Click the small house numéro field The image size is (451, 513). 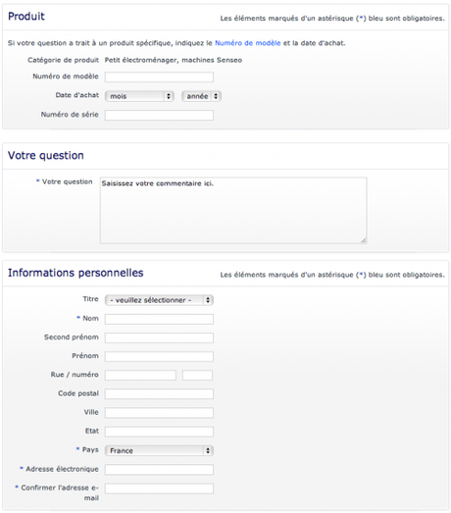197,375
